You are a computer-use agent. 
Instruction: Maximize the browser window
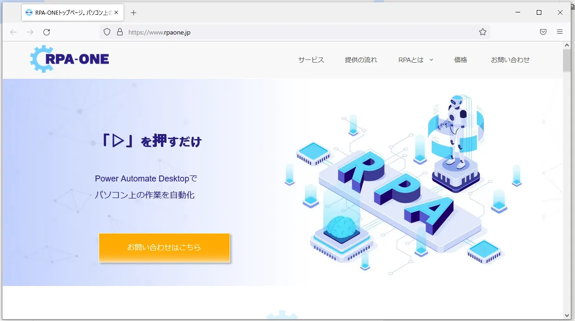pos(539,13)
